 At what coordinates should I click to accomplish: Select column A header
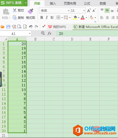tap(17, 39)
